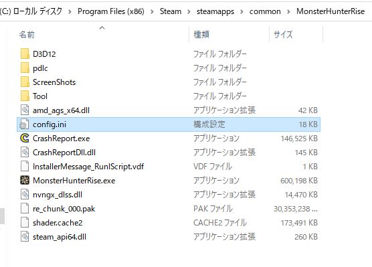Select CrashReport.exe file name
Viewport: 372px width, 267px height.
pyautogui.click(x=61, y=139)
